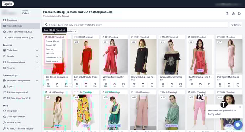Click the sync refresh icon
This screenshot has width=245, height=132.
pos(239,14)
